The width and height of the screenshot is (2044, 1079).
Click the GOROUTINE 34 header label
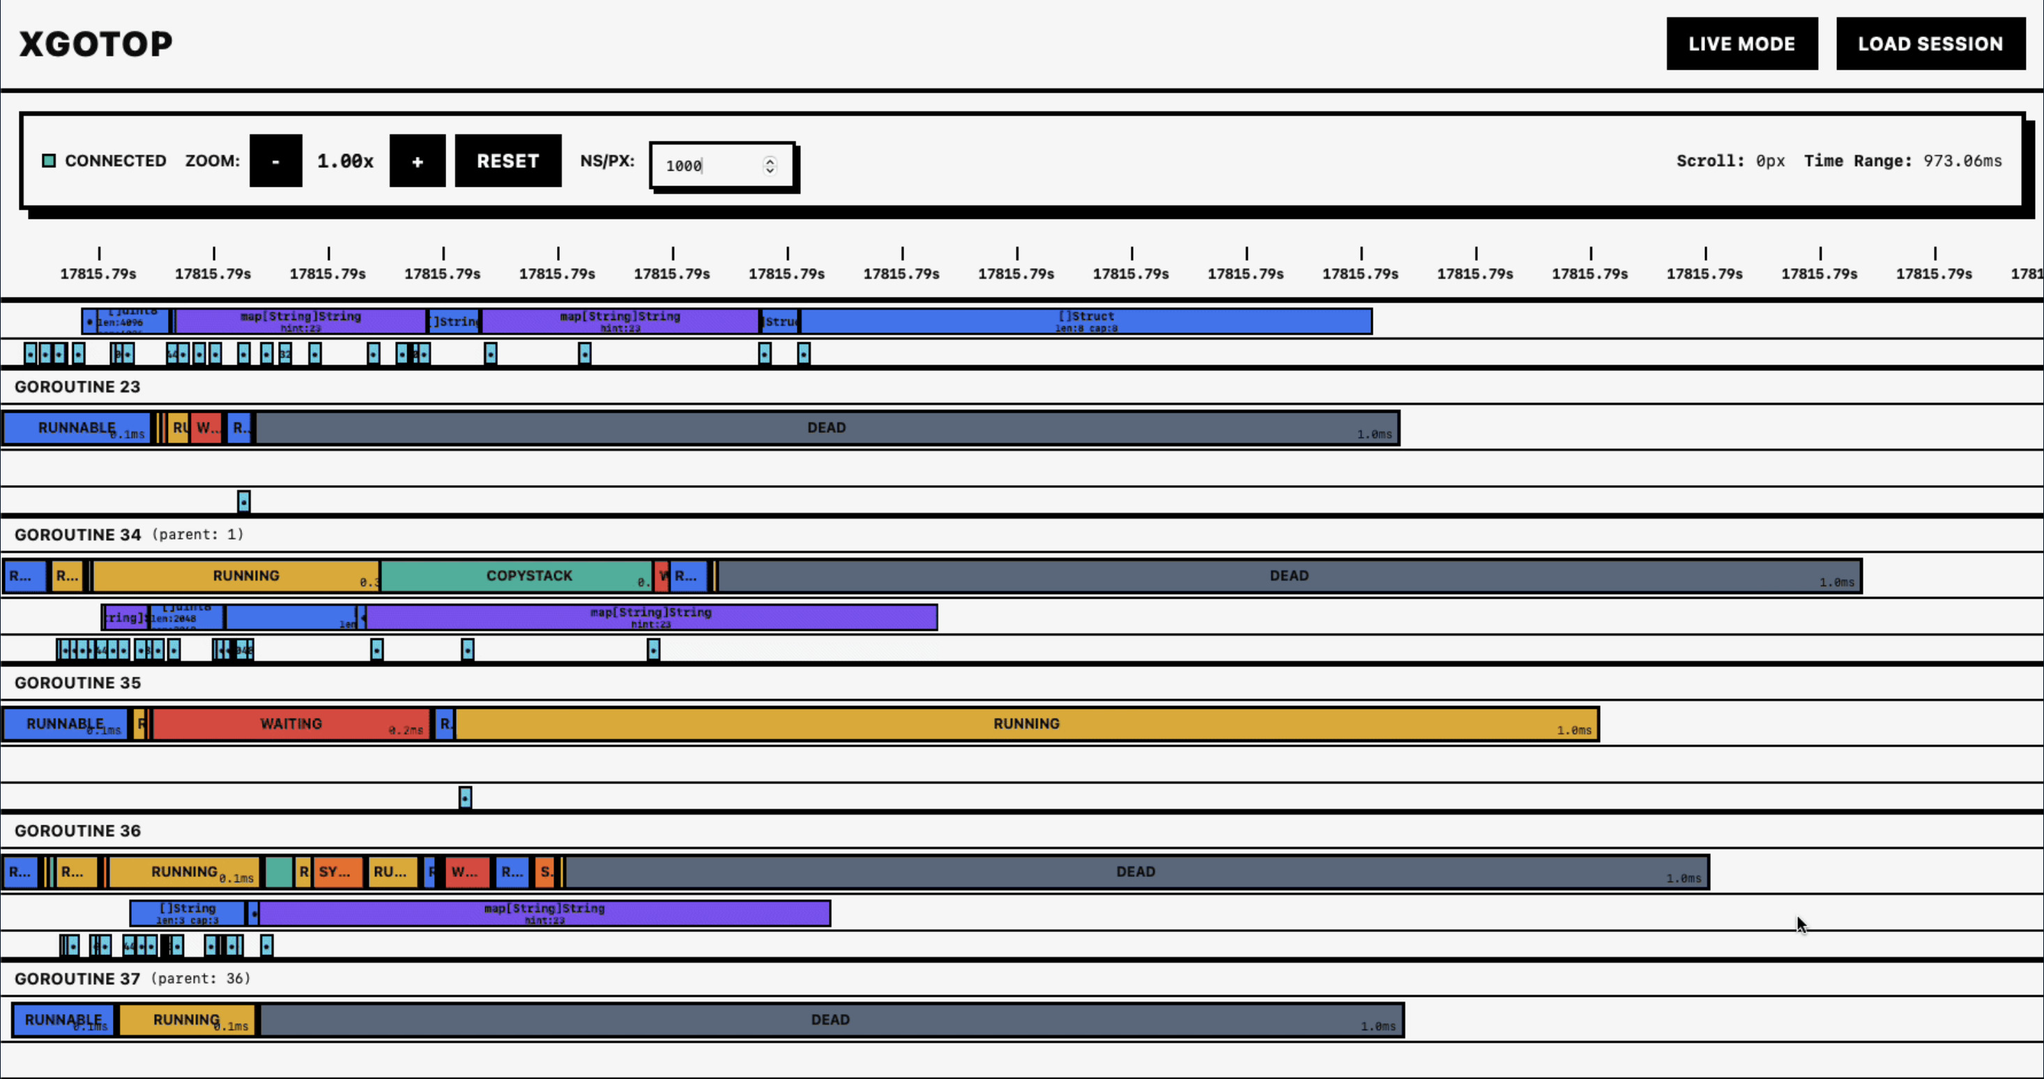(x=78, y=535)
